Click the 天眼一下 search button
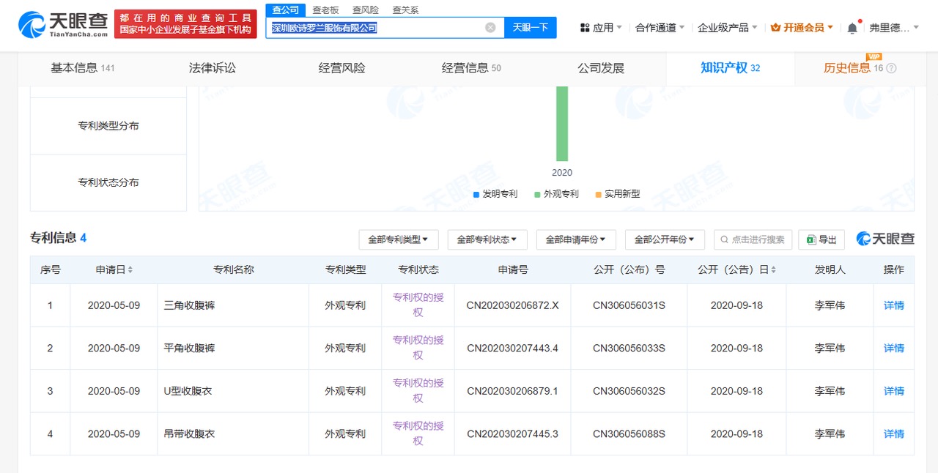Image resolution: width=938 pixels, height=473 pixels. (530, 28)
